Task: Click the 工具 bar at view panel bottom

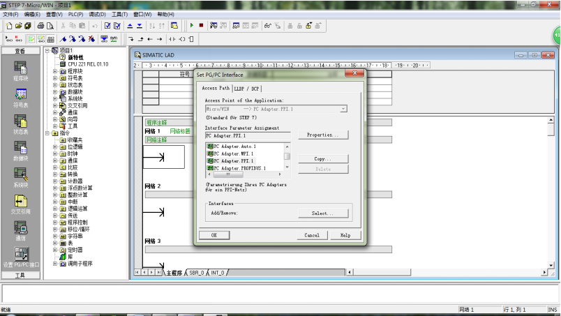Action: pos(20,276)
